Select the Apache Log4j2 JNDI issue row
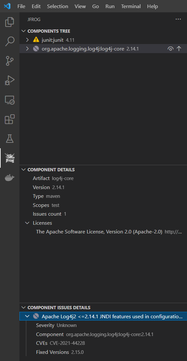Viewport: 187px width, 361px height. pyautogui.click(x=103, y=316)
